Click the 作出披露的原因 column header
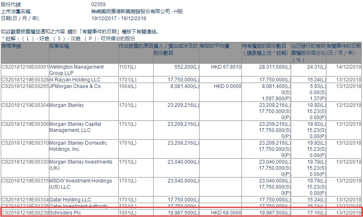Image resolution: width=363 pixels, height=217 pixels. click(136, 46)
